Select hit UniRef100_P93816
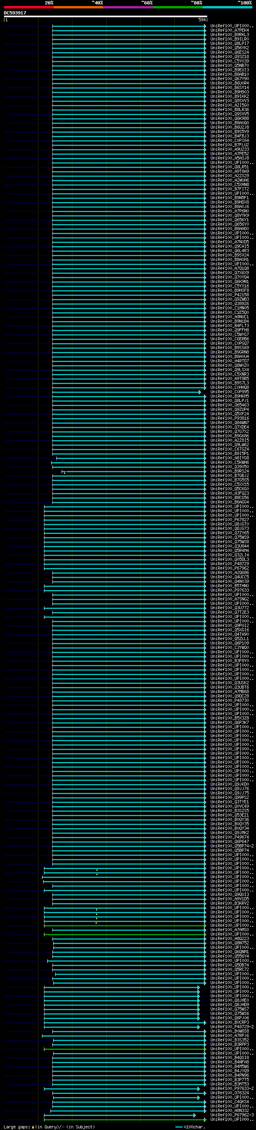The height and width of the screenshot is (1130, 256). tap(230, 418)
